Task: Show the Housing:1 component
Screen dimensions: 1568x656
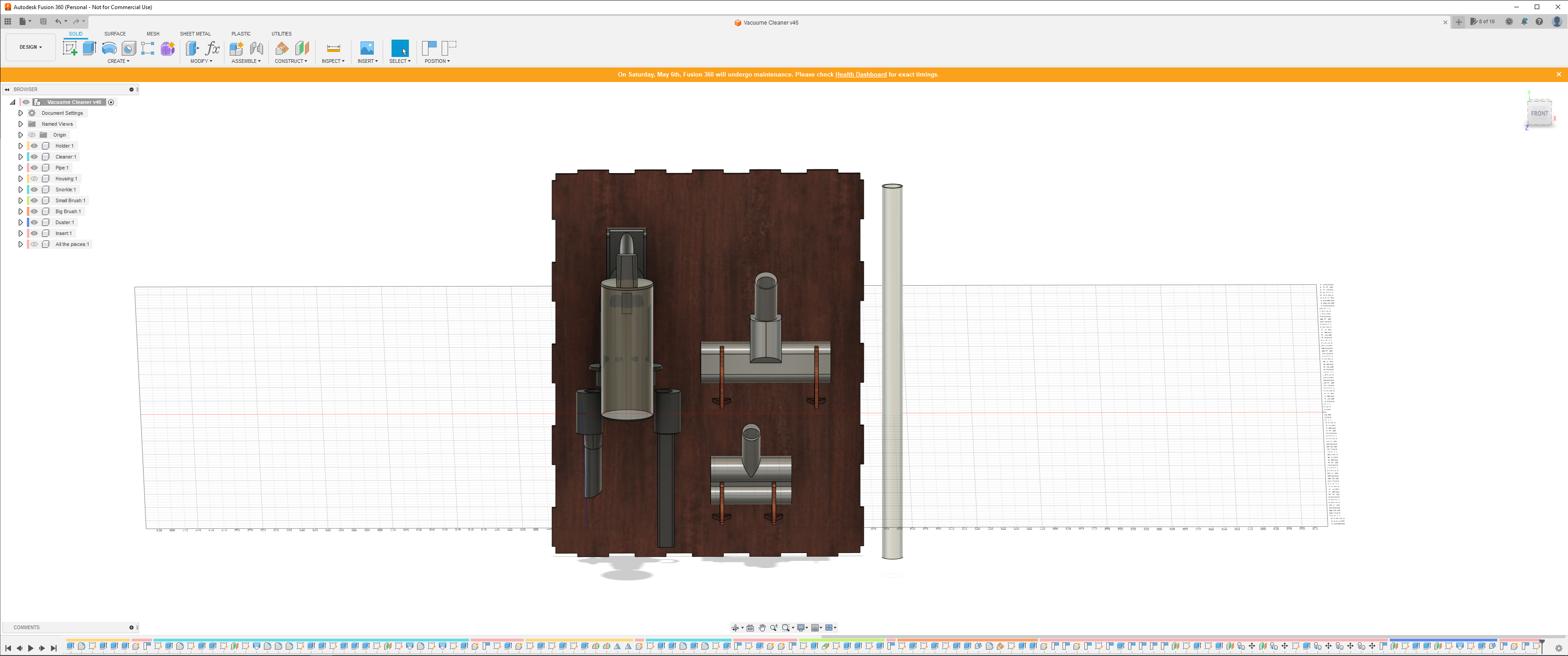Action: tap(33, 178)
